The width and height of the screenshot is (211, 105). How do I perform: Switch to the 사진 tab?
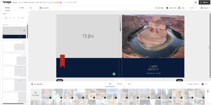pos(110,84)
